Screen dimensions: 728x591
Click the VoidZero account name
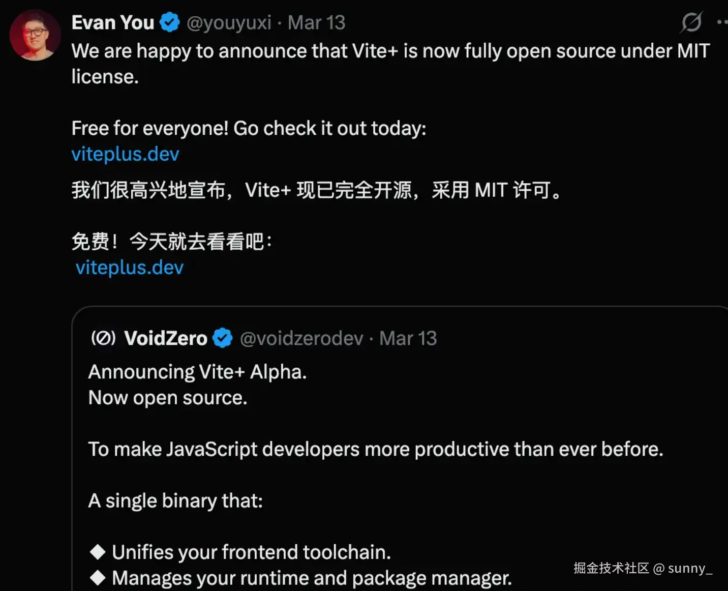[x=166, y=338]
